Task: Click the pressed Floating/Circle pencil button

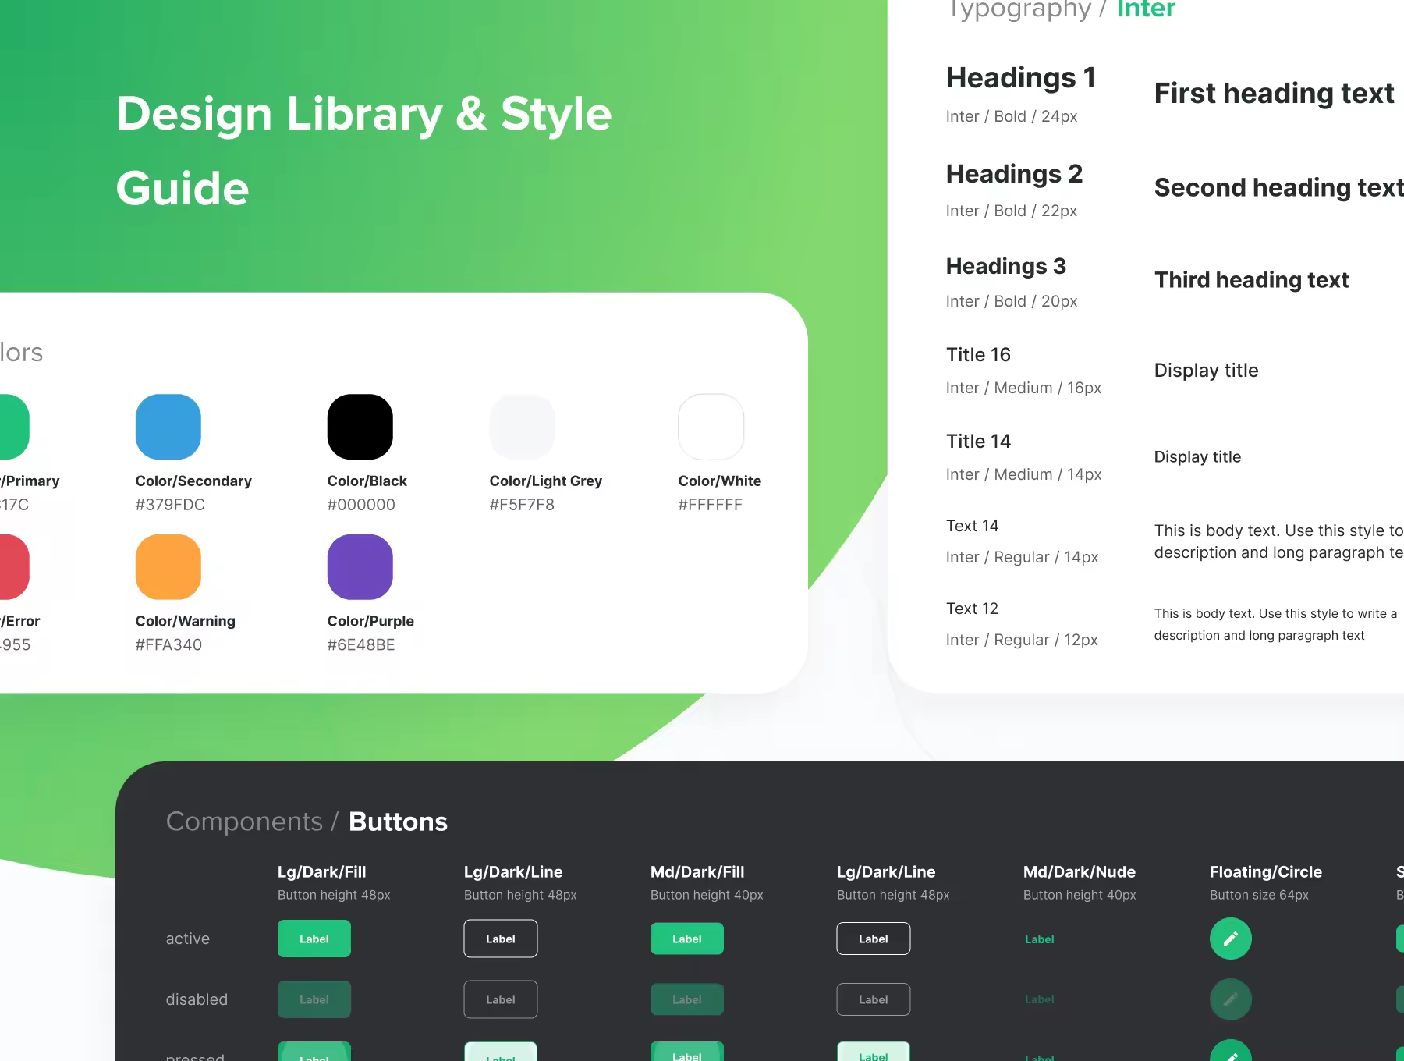Action: pos(1230,1051)
